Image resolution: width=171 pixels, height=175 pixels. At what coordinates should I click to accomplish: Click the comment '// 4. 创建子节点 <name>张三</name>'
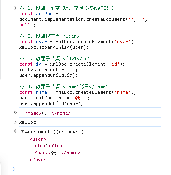pyautogui.click(x=64, y=86)
